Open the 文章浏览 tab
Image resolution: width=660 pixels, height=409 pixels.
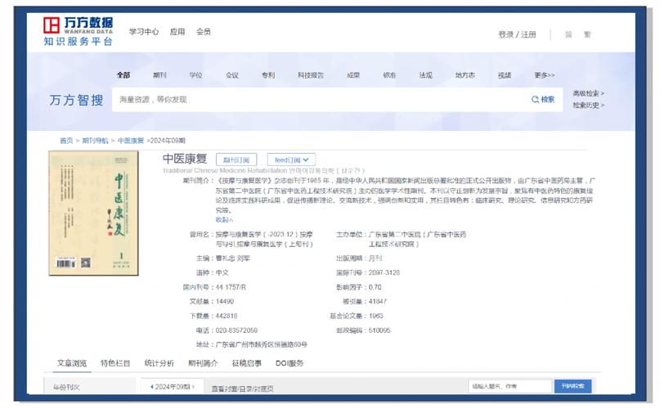point(72,363)
